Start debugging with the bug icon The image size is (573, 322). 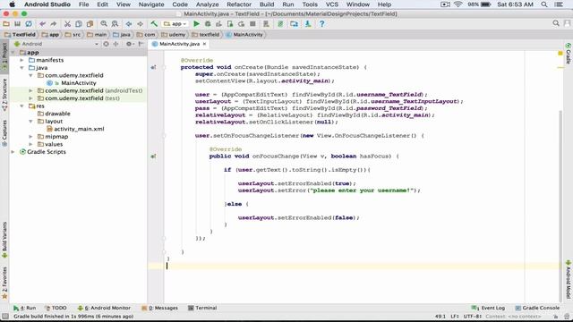click(x=208, y=24)
